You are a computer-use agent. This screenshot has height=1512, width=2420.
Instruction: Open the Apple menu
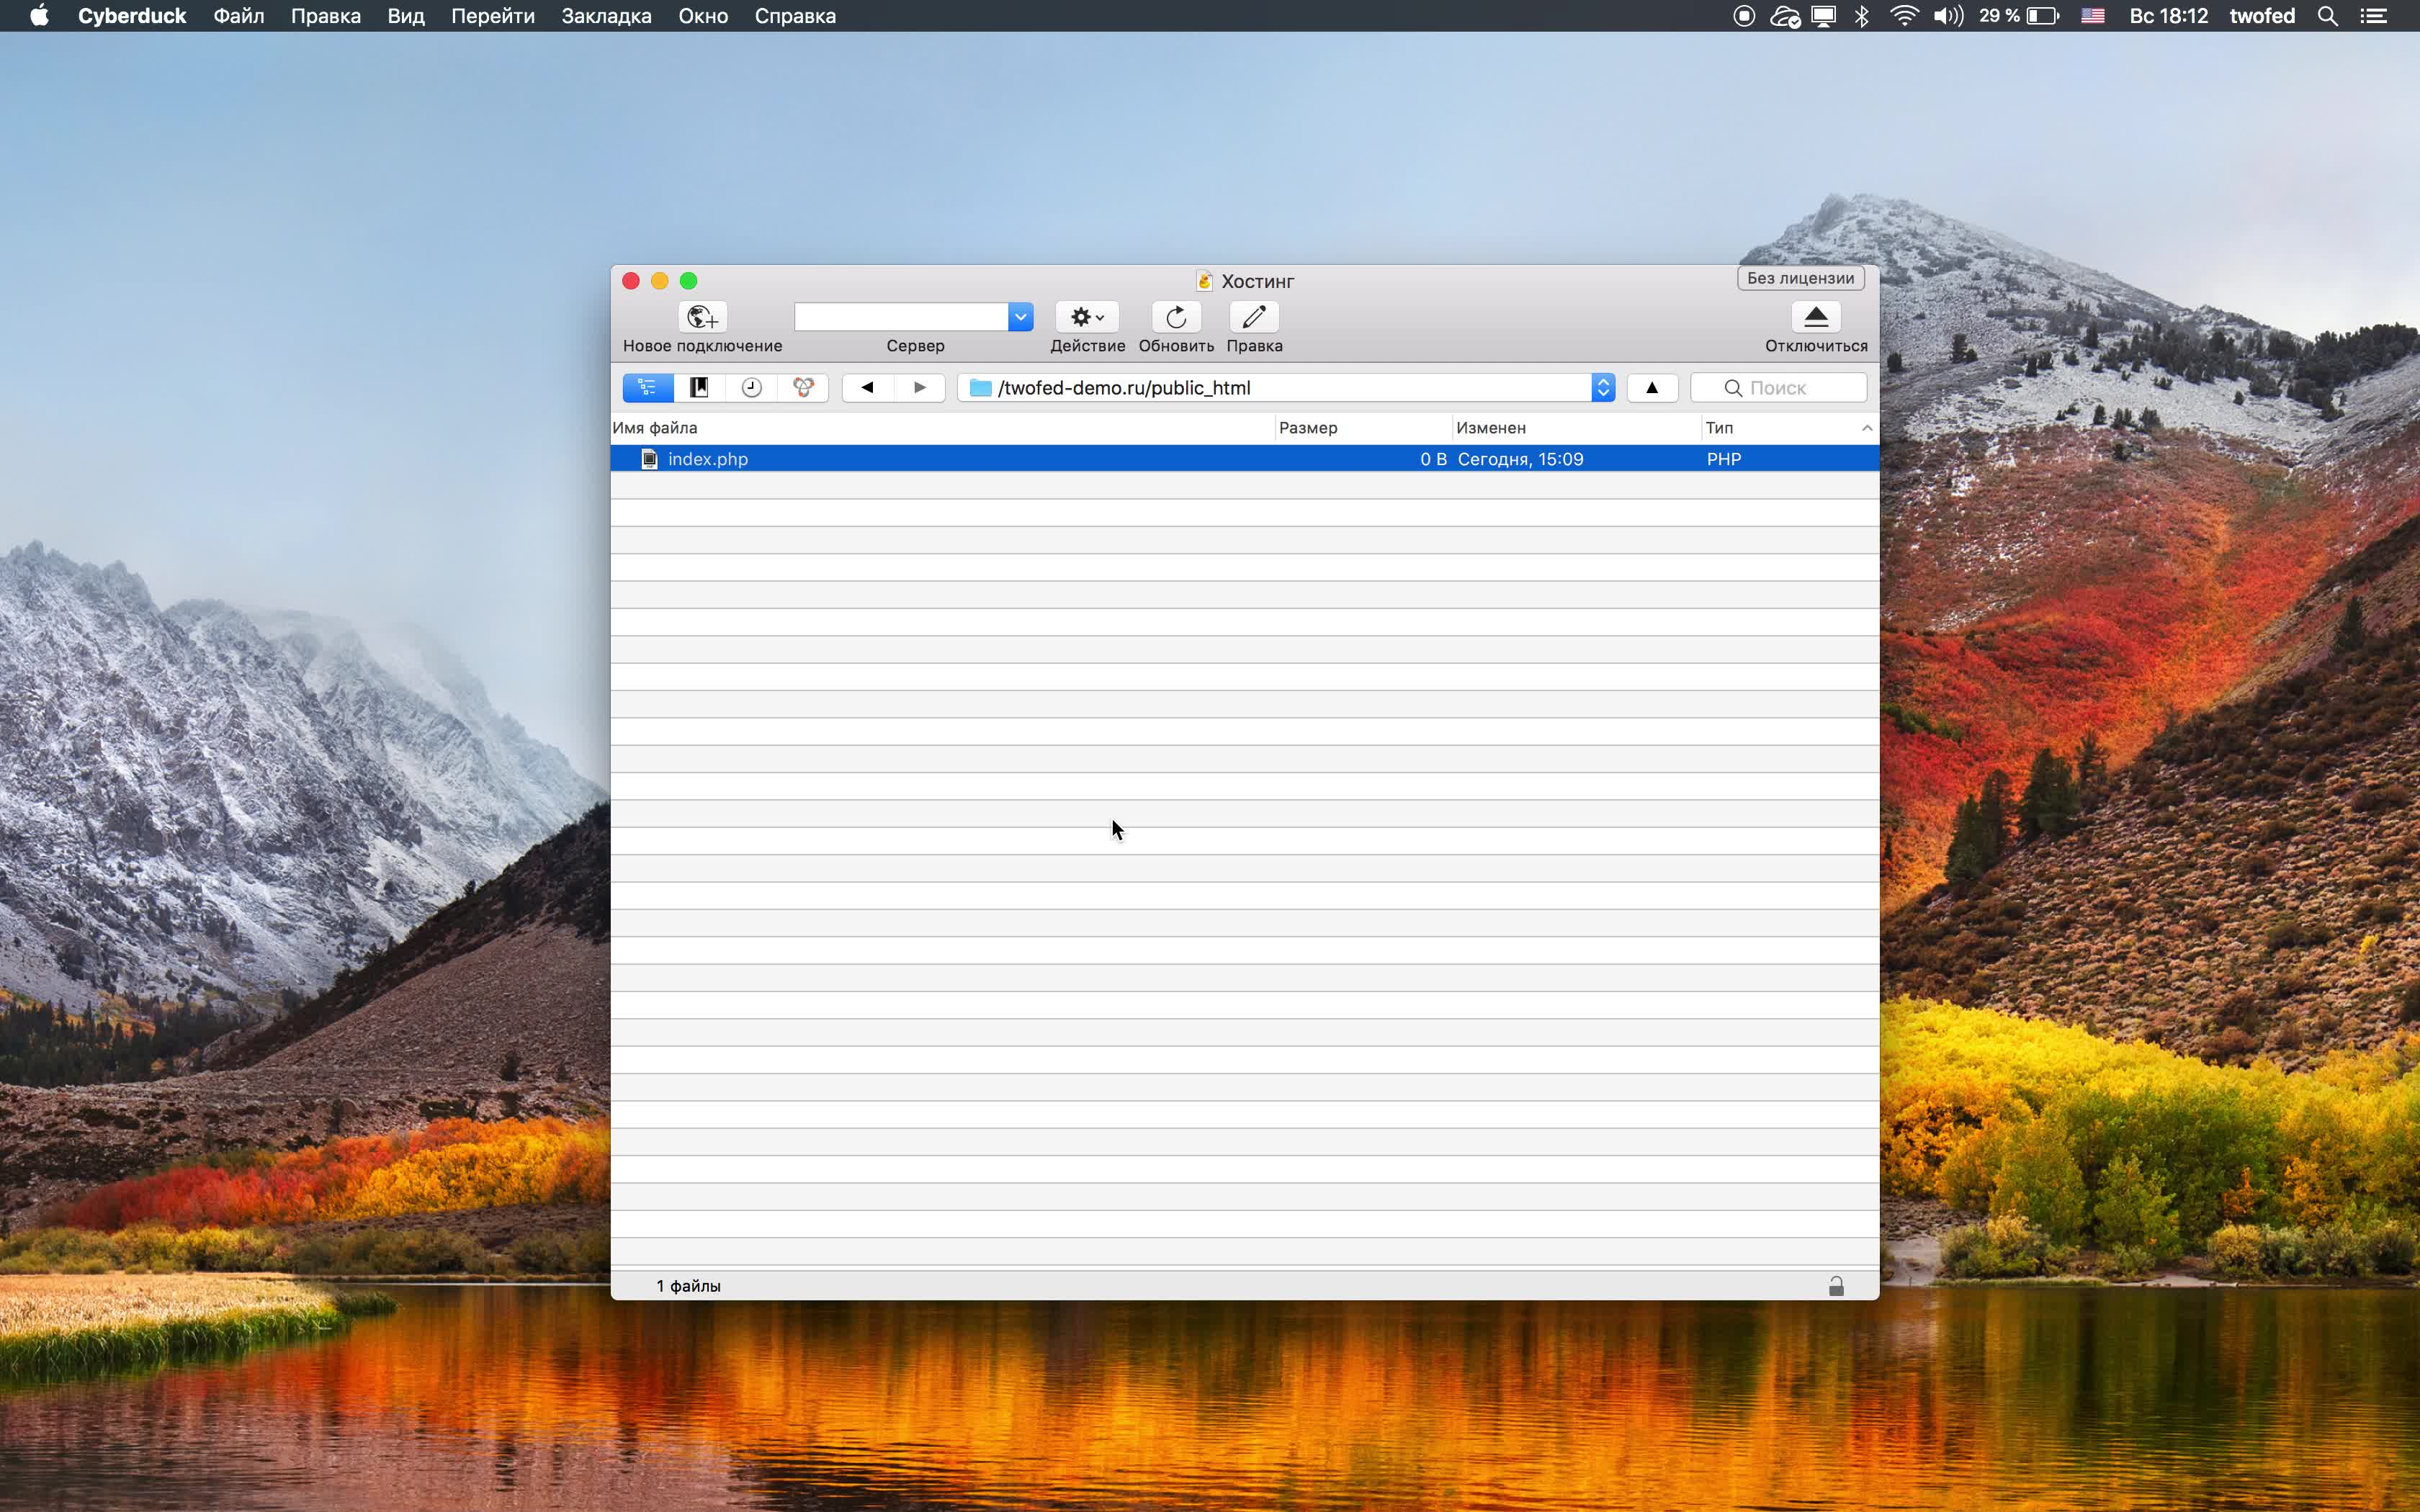point(39,16)
